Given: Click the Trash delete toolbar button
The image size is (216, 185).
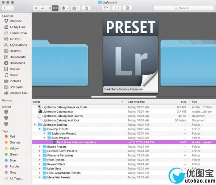Looking at the screenshot, I should pos(127,8).
